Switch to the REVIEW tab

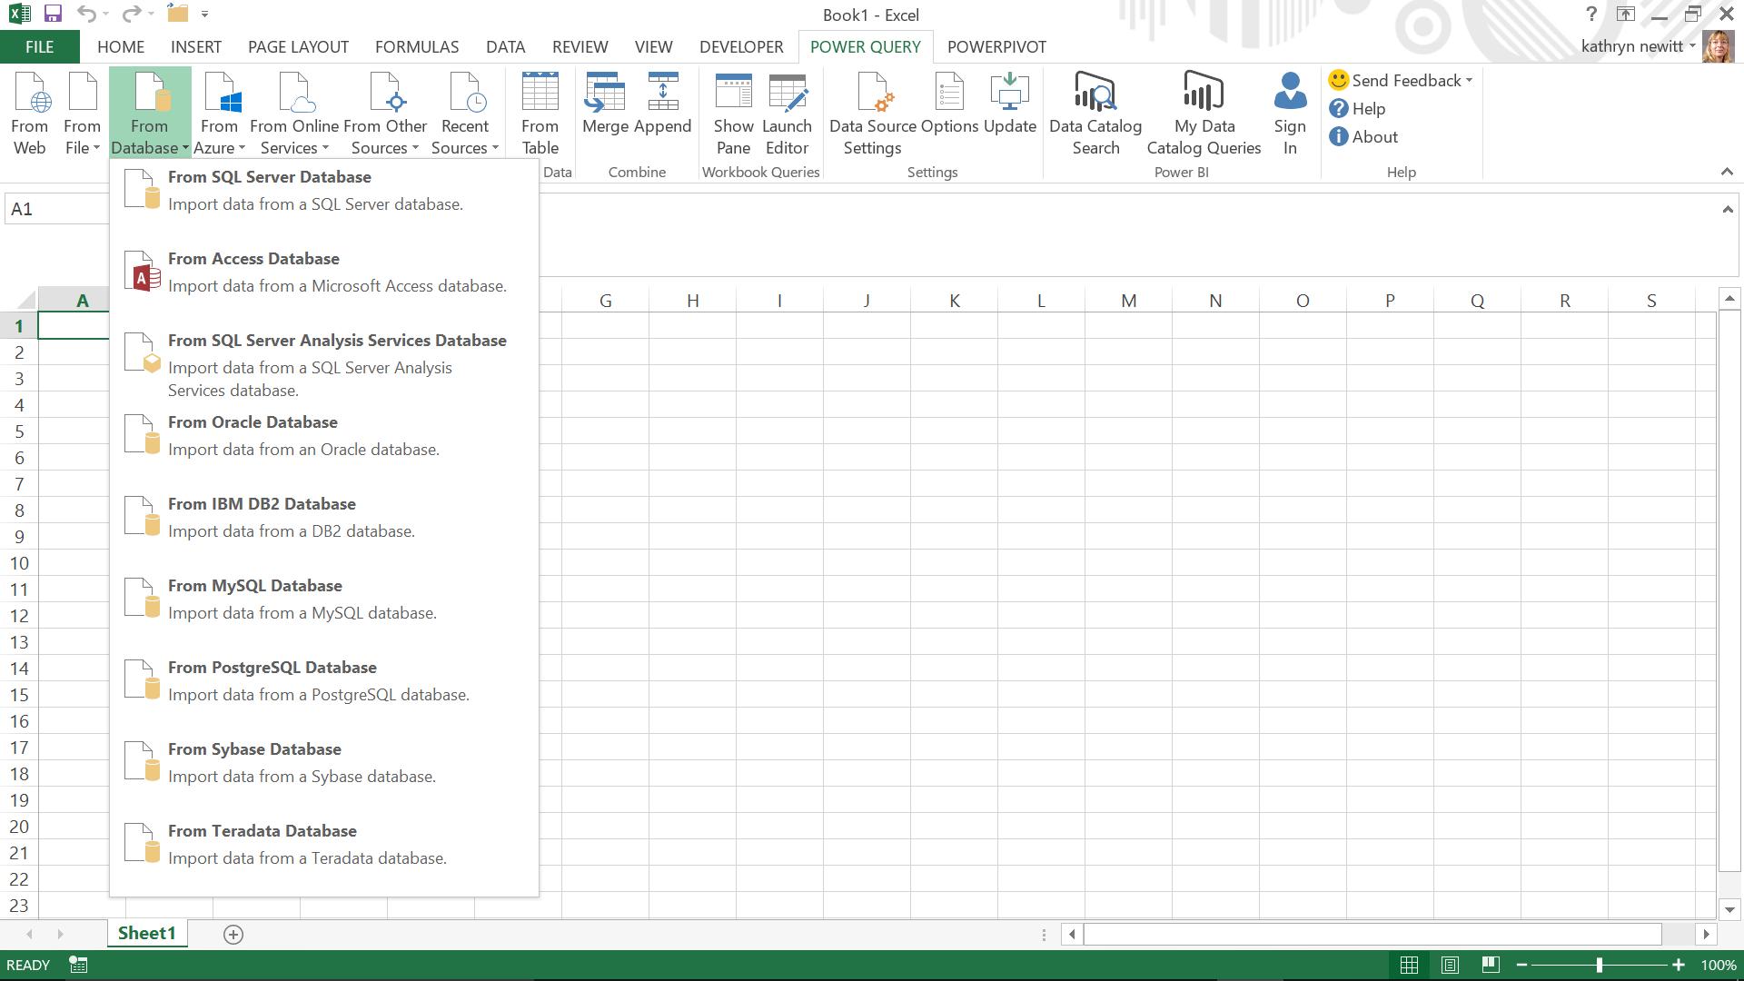(580, 47)
